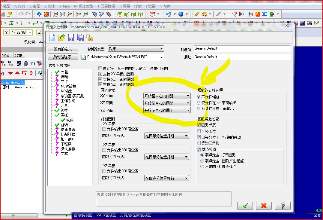Select 公差 in control topics tree

coord(64,72)
